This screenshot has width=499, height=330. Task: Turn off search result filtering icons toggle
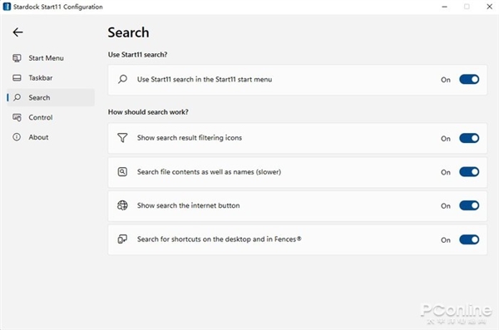(469, 138)
